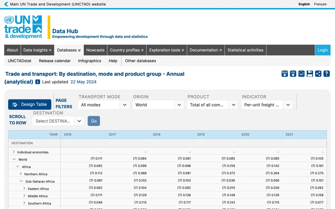Click the Design Table button

pos(30,104)
